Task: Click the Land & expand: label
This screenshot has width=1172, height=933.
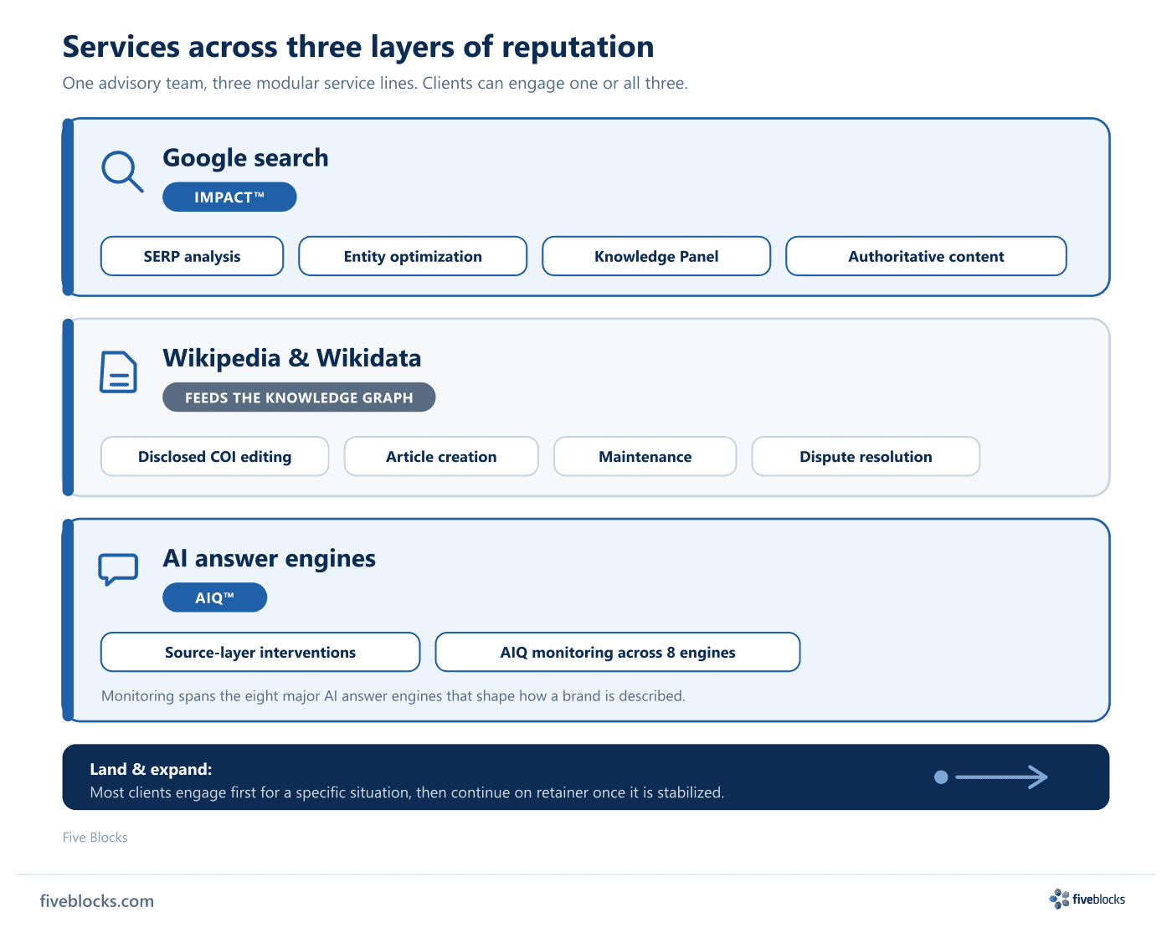Action: (151, 769)
